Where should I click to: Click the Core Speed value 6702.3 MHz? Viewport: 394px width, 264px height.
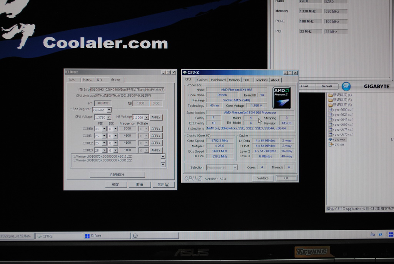click(x=220, y=141)
